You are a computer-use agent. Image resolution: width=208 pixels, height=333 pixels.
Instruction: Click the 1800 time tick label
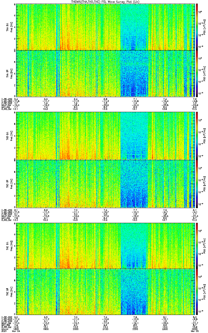[x=16, y=329]
